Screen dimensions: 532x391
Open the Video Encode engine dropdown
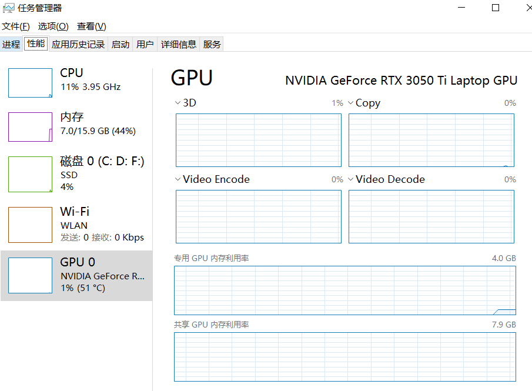[178, 179]
